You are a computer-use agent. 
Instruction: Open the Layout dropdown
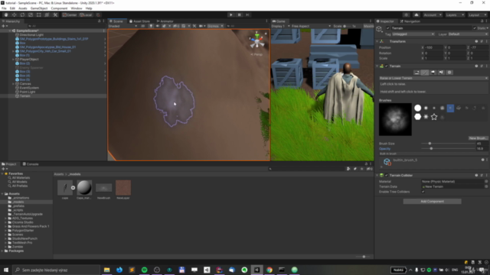[477, 15]
